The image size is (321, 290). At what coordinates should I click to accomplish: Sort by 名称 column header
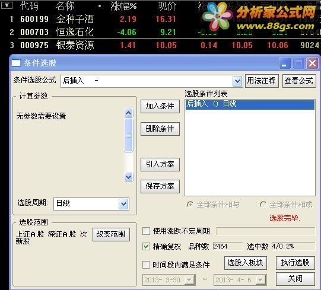pyautogui.click(x=65, y=6)
